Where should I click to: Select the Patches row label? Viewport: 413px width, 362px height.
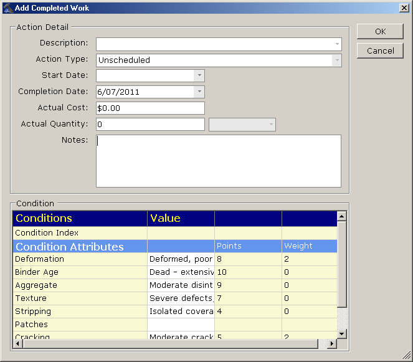pyautogui.click(x=80, y=325)
